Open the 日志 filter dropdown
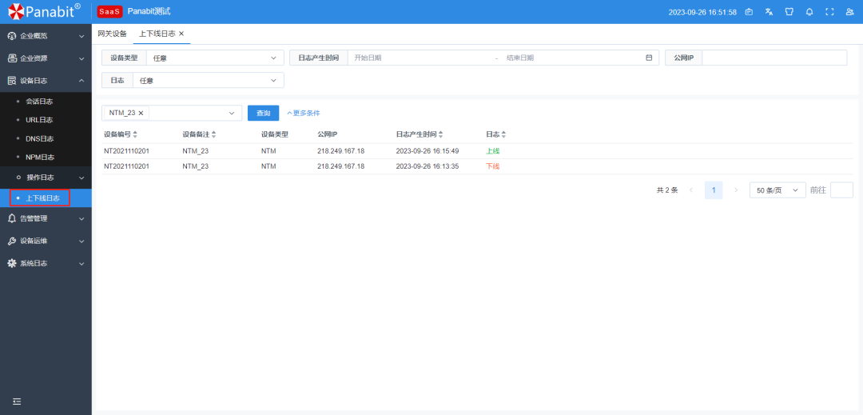The image size is (863, 415). pos(208,80)
